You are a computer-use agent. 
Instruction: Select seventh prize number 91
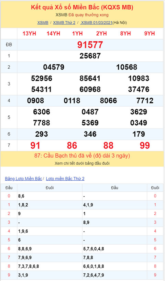[x=35, y=146]
